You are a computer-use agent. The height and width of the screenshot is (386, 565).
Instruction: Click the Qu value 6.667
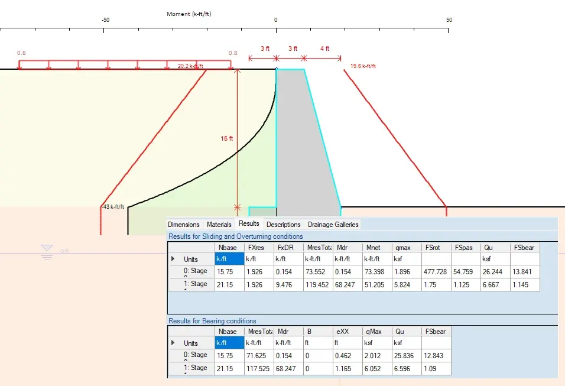[x=495, y=284]
